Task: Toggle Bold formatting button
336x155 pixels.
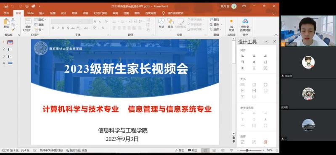Action: coord(53,28)
